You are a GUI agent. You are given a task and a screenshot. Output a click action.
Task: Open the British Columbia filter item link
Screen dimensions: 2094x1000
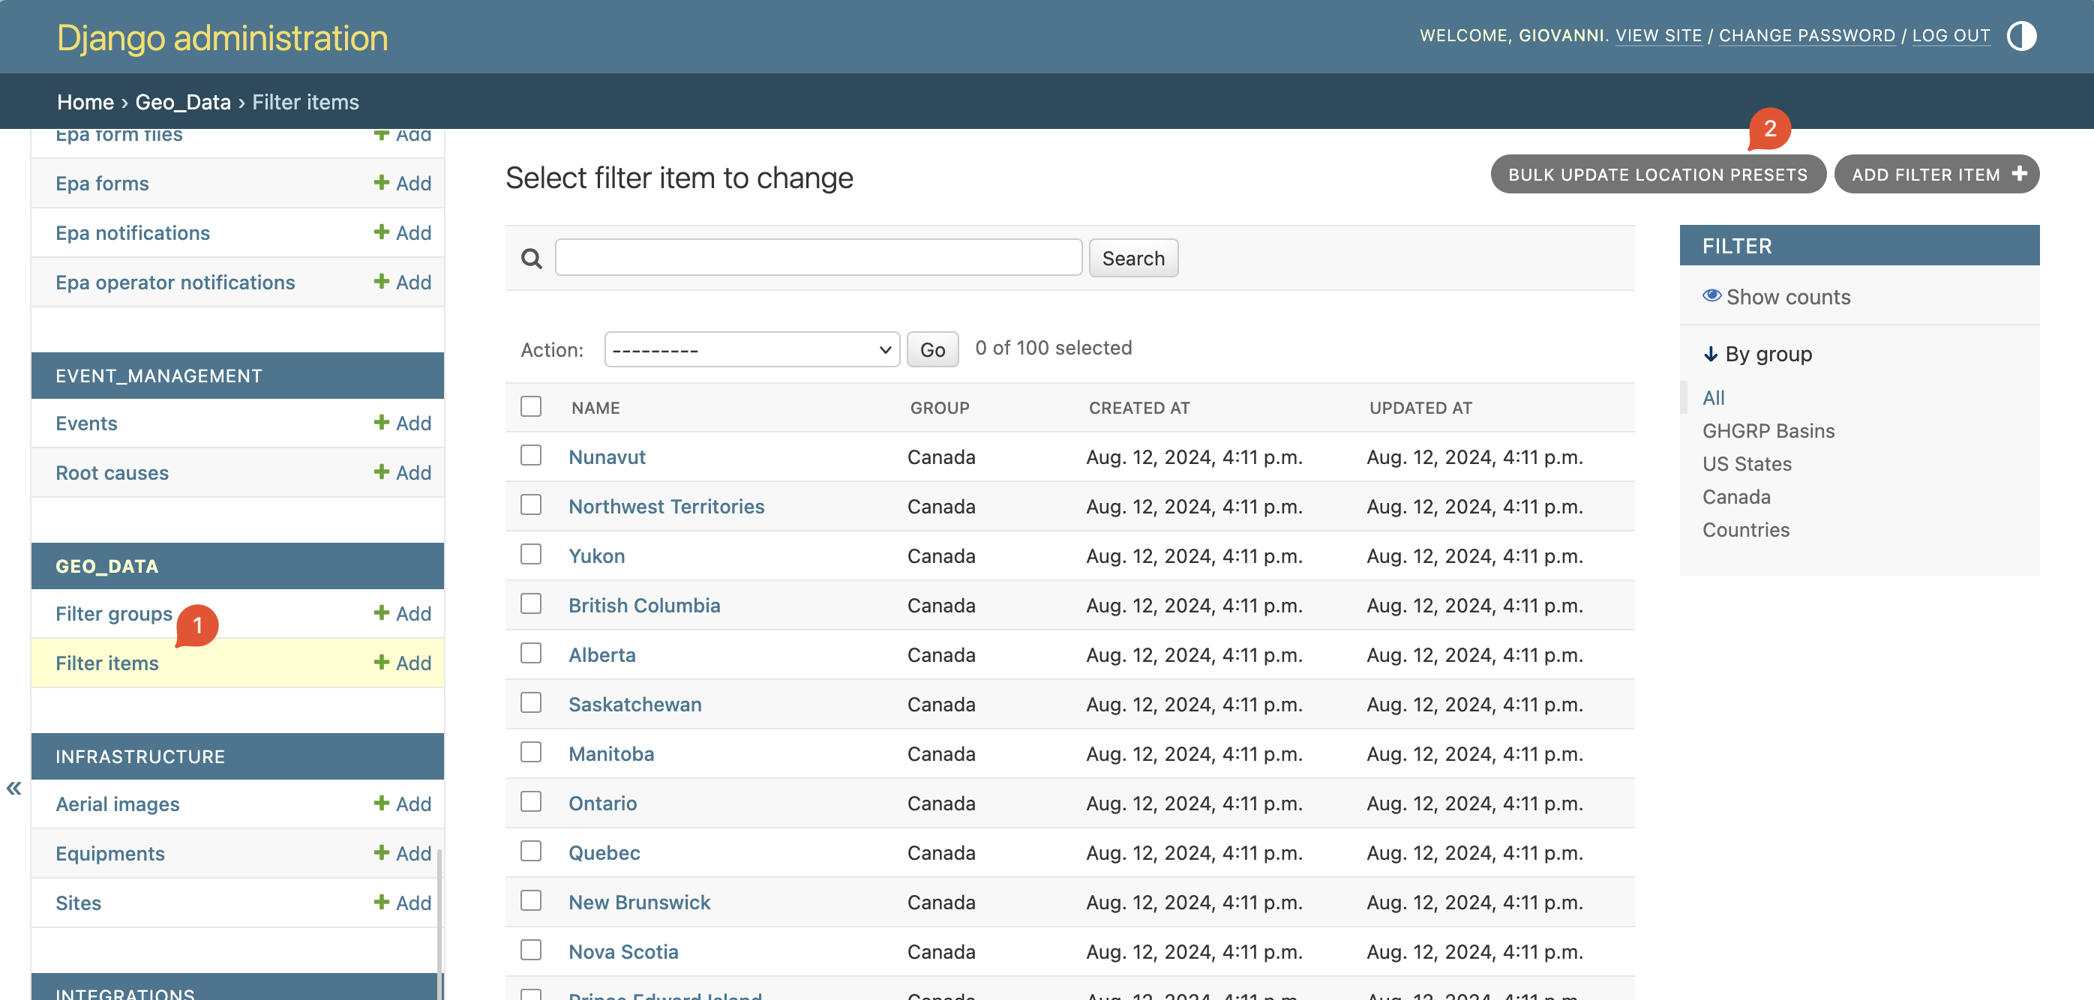point(643,605)
